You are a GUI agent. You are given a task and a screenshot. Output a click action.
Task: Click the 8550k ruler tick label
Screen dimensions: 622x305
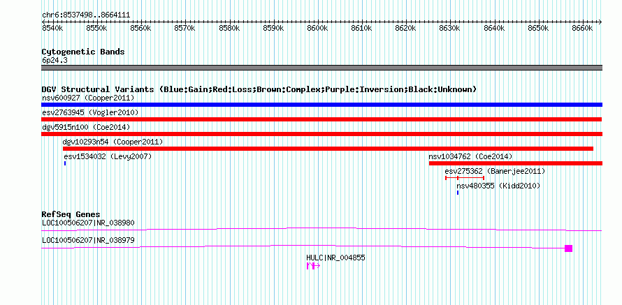pyautogui.click(x=96, y=29)
